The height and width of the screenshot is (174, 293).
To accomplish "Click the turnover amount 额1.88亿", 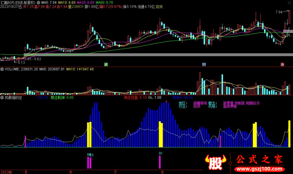I will pyautogui.click(x=91, y=7).
